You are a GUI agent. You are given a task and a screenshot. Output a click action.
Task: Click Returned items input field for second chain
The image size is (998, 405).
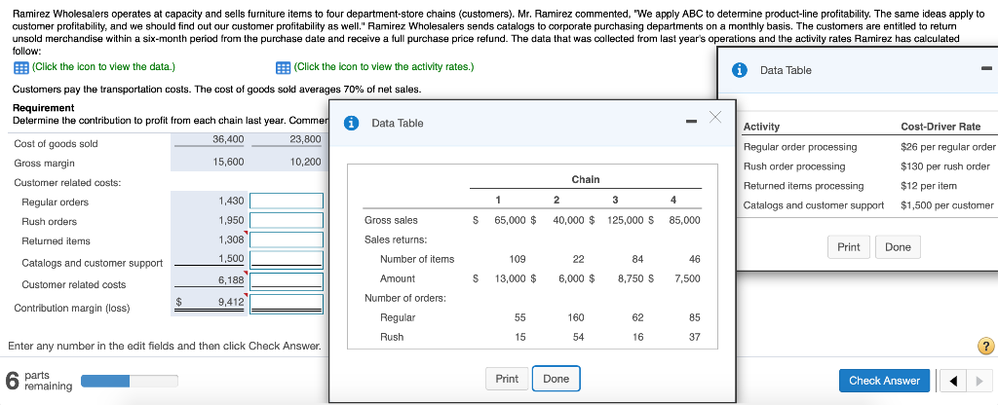pos(287,239)
